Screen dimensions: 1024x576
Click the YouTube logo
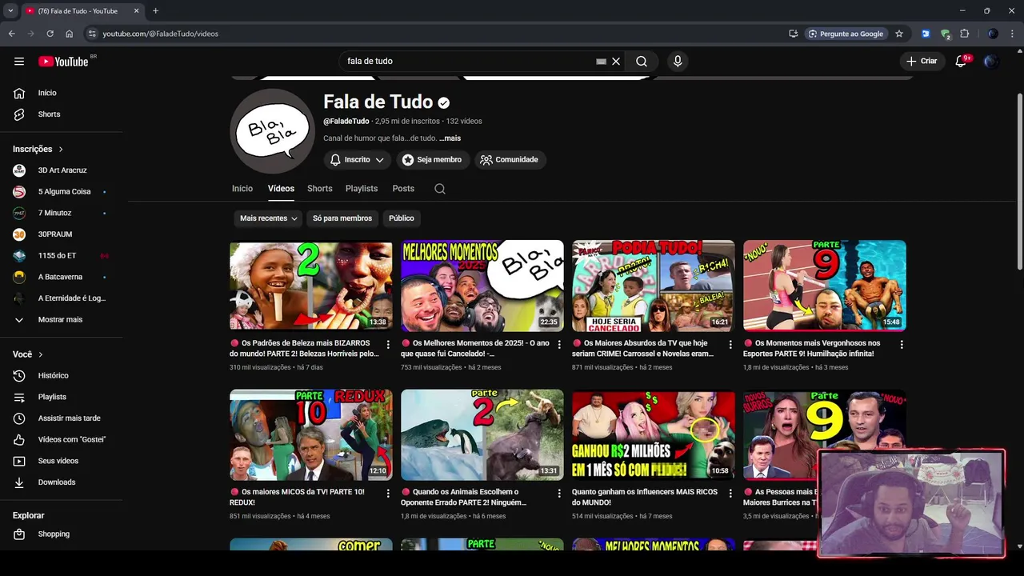(x=63, y=62)
